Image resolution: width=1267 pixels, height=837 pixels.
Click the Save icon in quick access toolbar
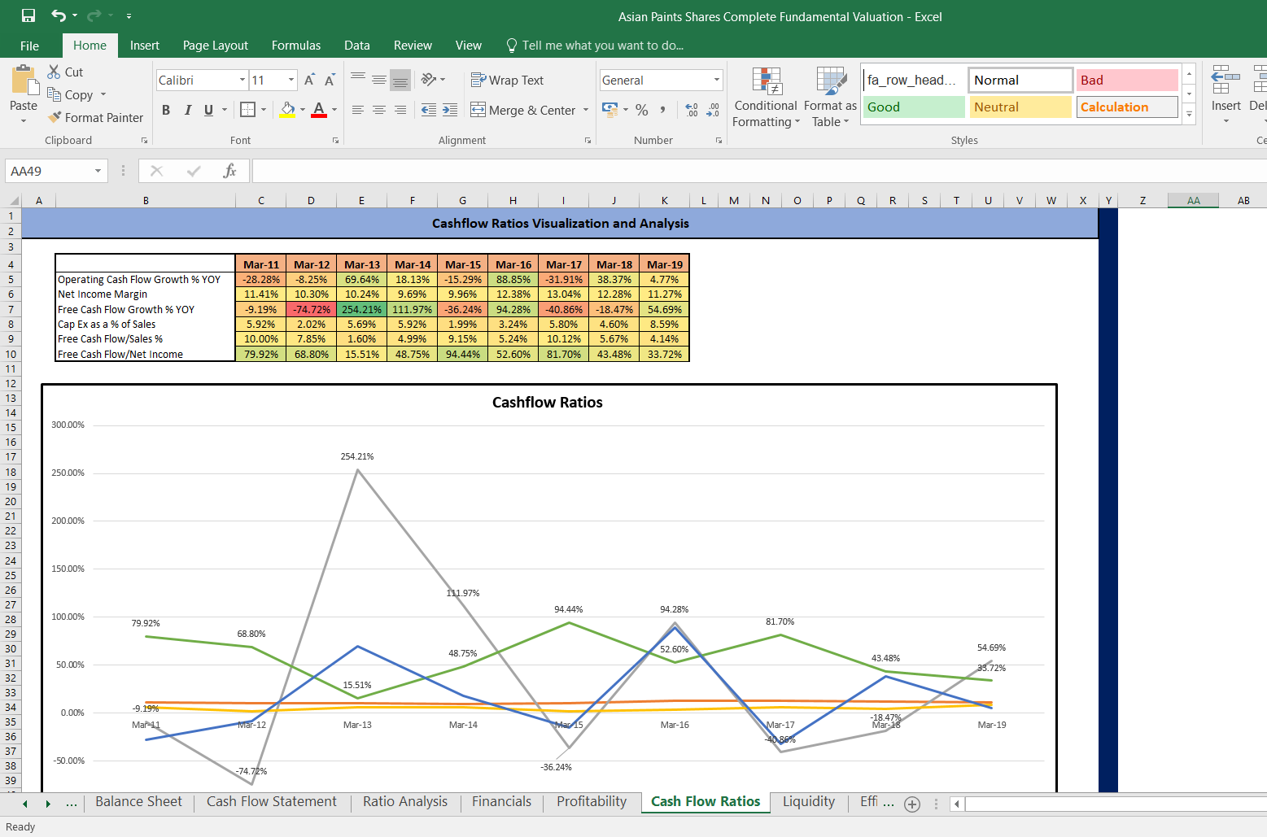click(28, 15)
